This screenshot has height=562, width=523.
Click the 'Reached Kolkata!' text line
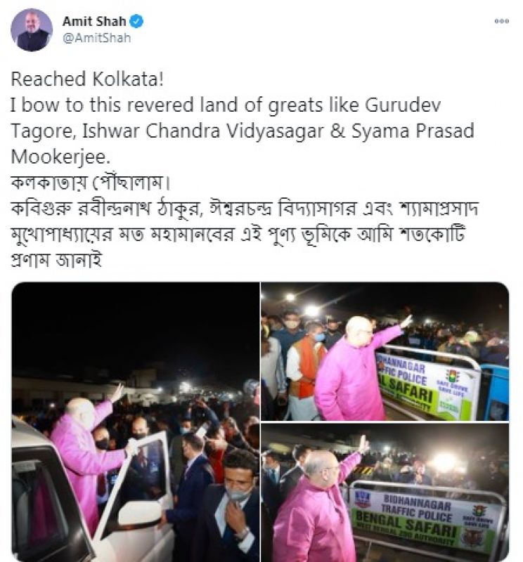pos(87,79)
